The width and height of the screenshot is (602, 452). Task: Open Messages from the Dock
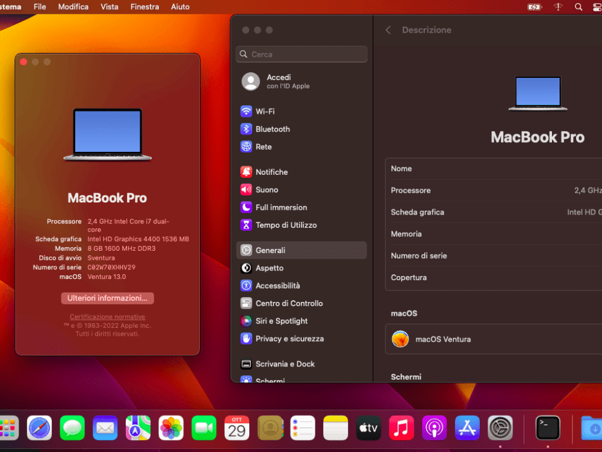pos(72,428)
